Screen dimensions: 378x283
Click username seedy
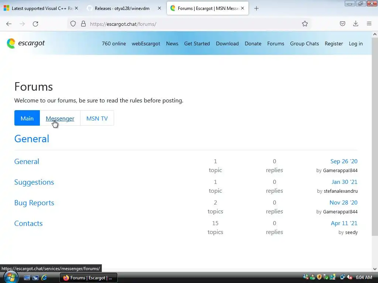pos(351,233)
